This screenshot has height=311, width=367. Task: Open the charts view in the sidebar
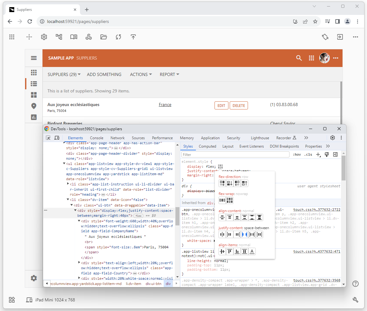pos(34,117)
